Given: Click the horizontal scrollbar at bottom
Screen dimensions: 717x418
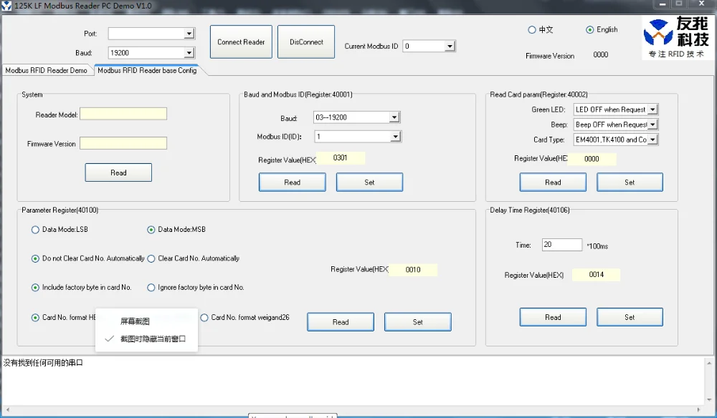Looking at the screenshot, I should coord(353,409).
